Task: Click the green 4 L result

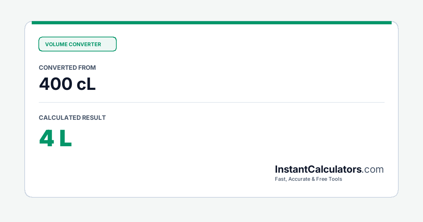Action: pos(55,138)
